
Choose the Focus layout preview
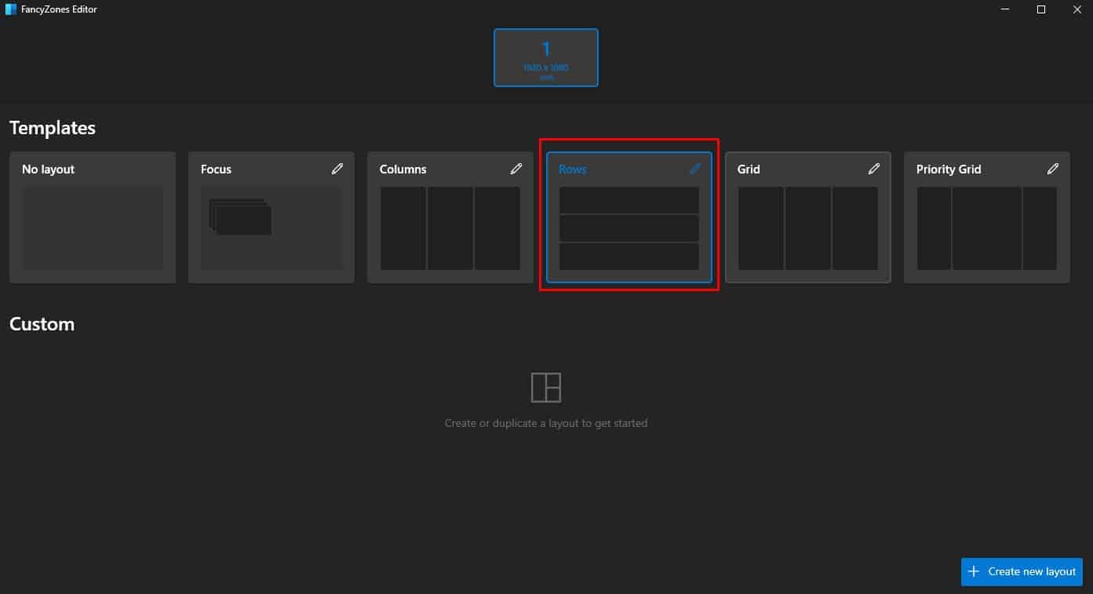point(271,228)
